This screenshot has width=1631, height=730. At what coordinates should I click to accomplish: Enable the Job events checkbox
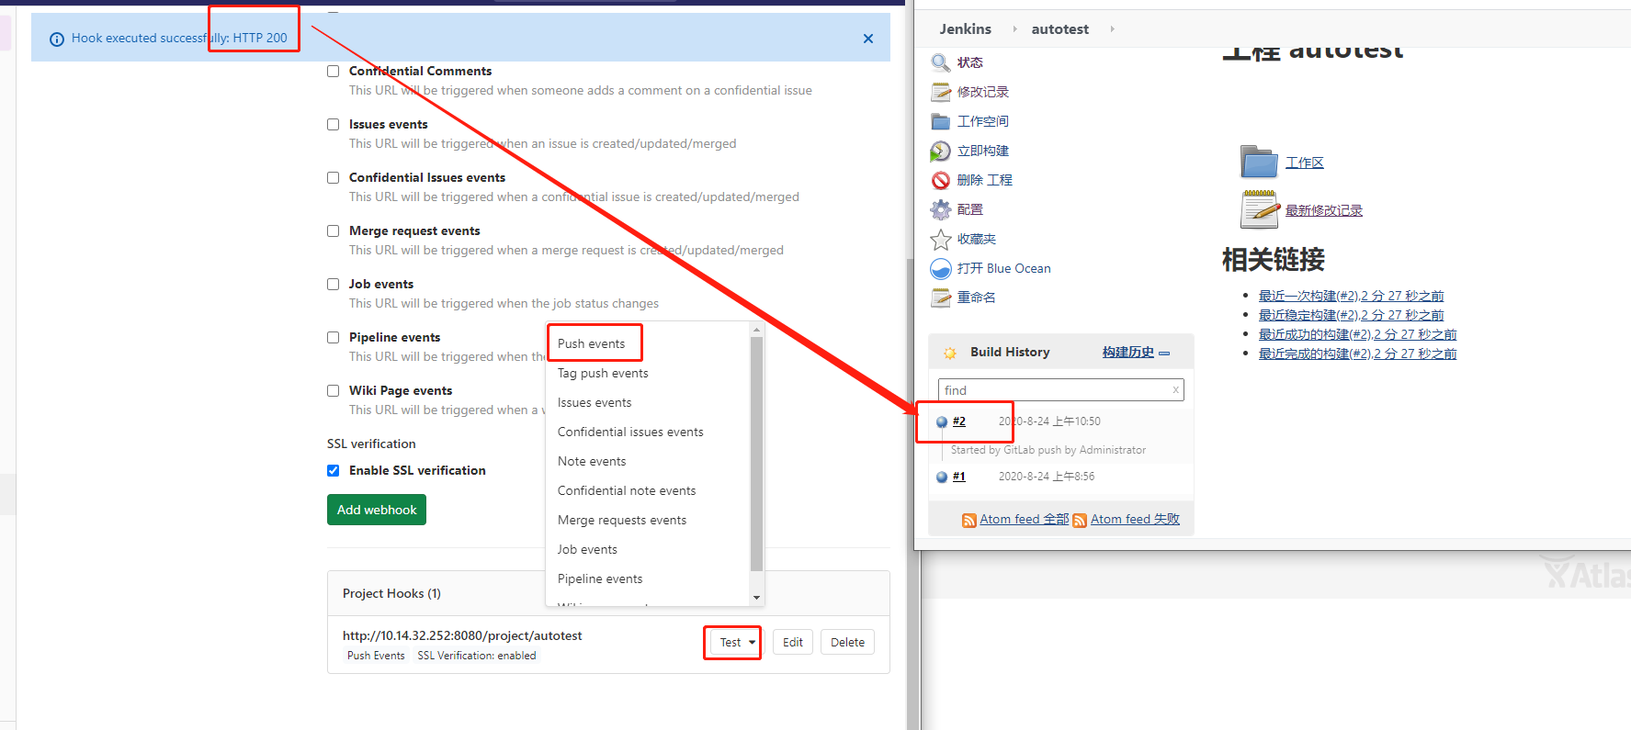(334, 284)
